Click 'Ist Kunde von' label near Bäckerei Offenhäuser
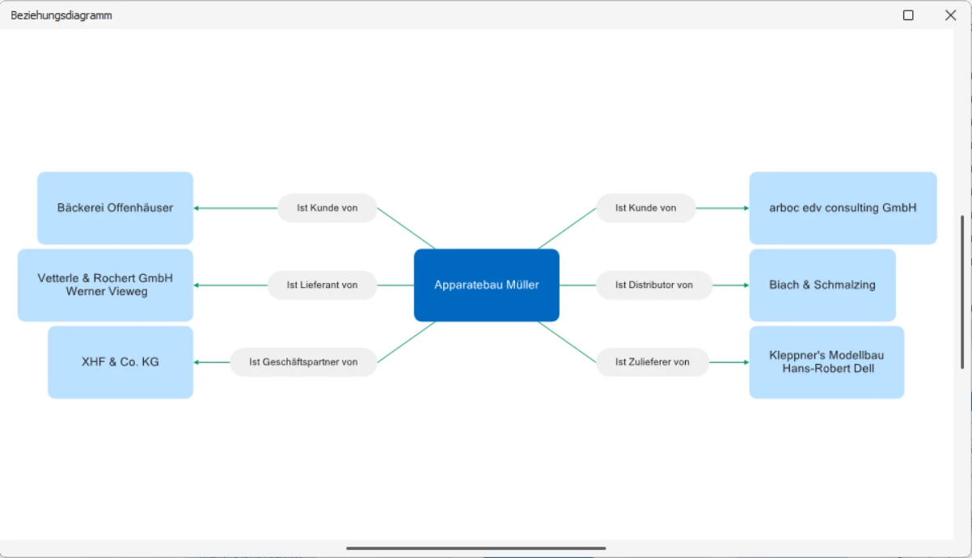The width and height of the screenshot is (972, 558). (x=328, y=208)
